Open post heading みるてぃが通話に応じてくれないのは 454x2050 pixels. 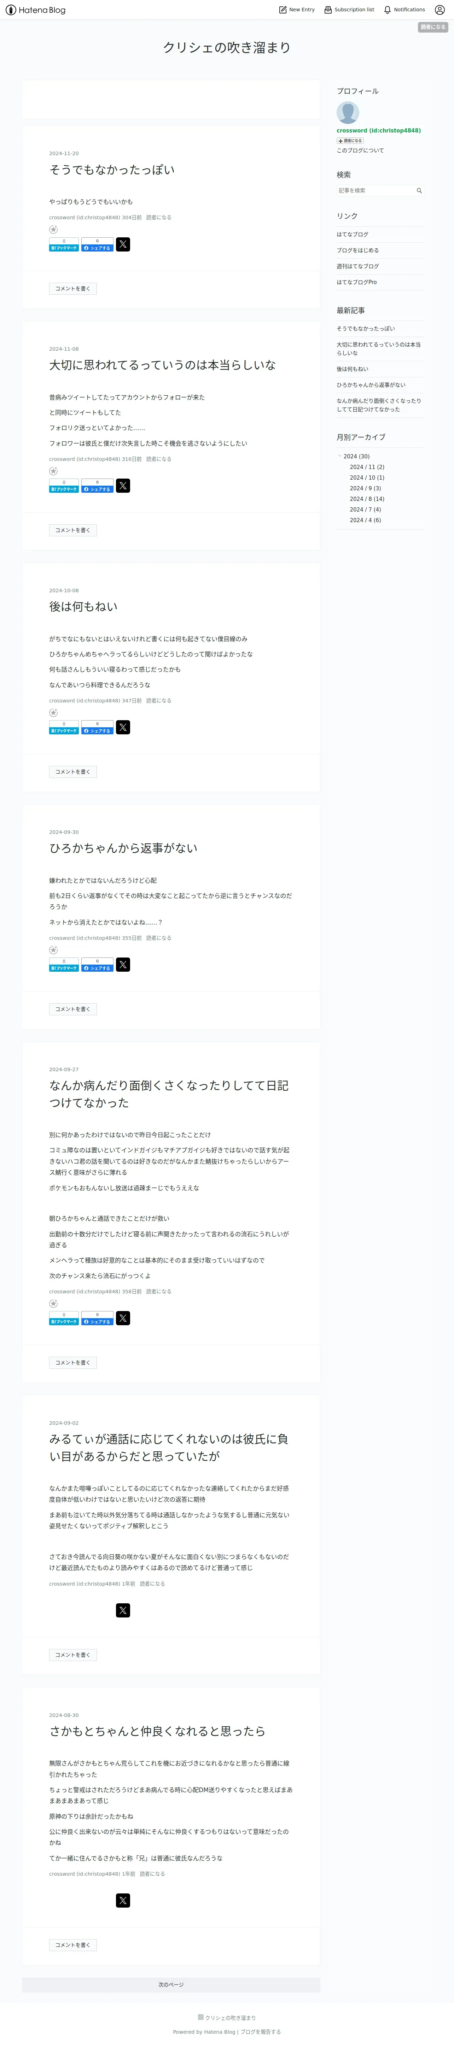click(169, 1447)
